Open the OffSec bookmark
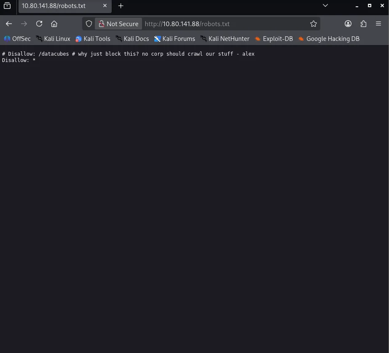 point(17,38)
